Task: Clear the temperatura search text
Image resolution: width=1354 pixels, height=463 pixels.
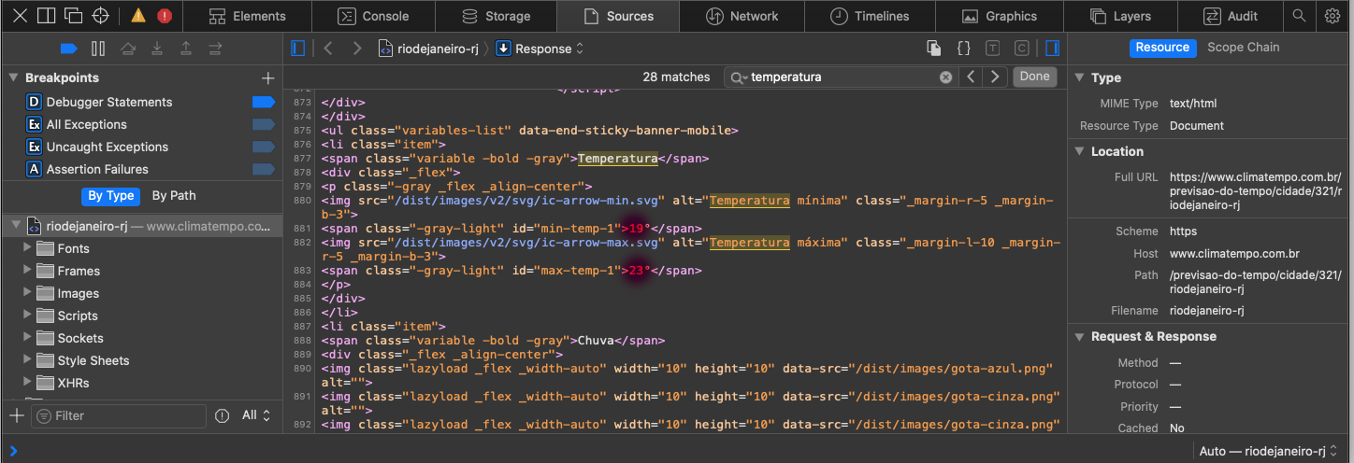Action: click(x=945, y=77)
